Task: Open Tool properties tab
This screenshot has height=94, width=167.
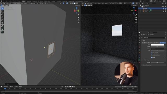Action: [139, 35]
